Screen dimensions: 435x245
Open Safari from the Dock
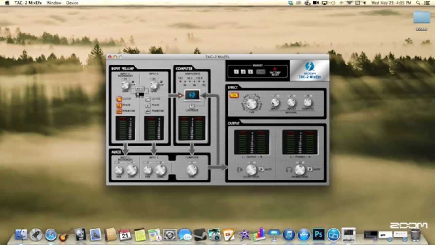[x=51, y=234]
